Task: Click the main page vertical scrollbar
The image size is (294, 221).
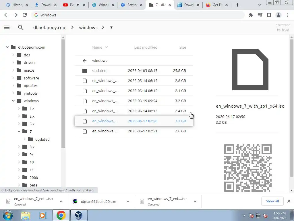Action: point(291,108)
